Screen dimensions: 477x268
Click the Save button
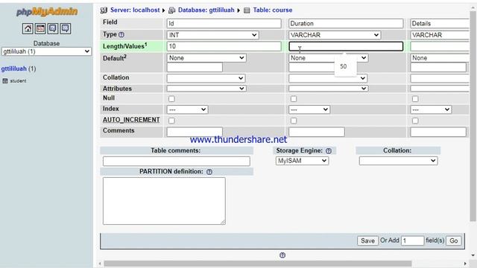pos(367,240)
